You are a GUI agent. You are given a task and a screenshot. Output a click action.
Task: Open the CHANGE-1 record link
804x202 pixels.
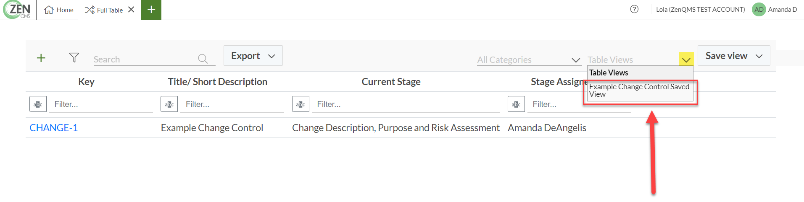(x=54, y=128)
